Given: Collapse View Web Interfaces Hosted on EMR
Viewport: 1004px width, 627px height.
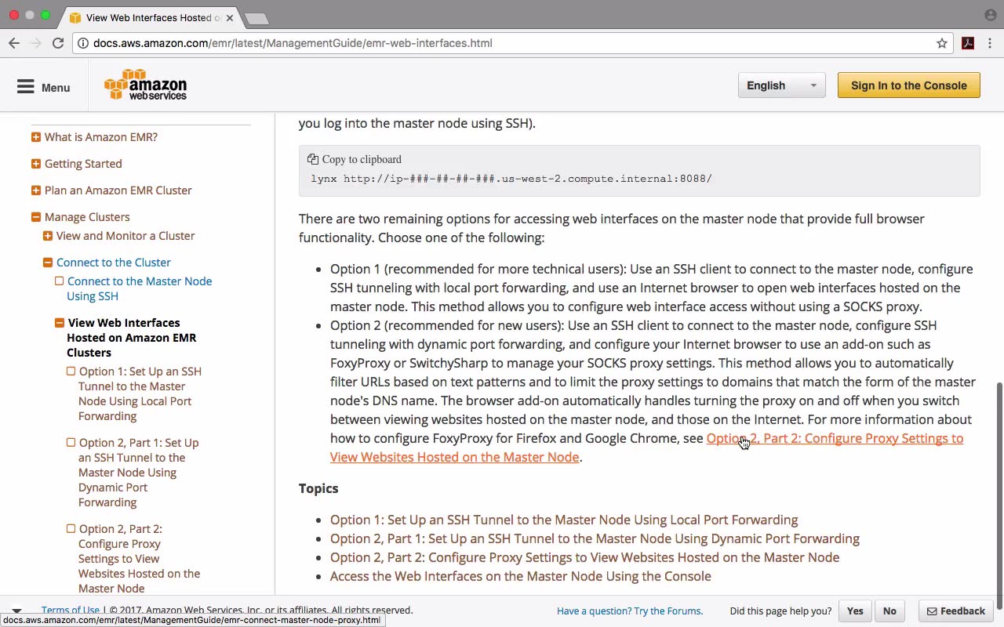Looking at the screenshot, I should (60, 323).
